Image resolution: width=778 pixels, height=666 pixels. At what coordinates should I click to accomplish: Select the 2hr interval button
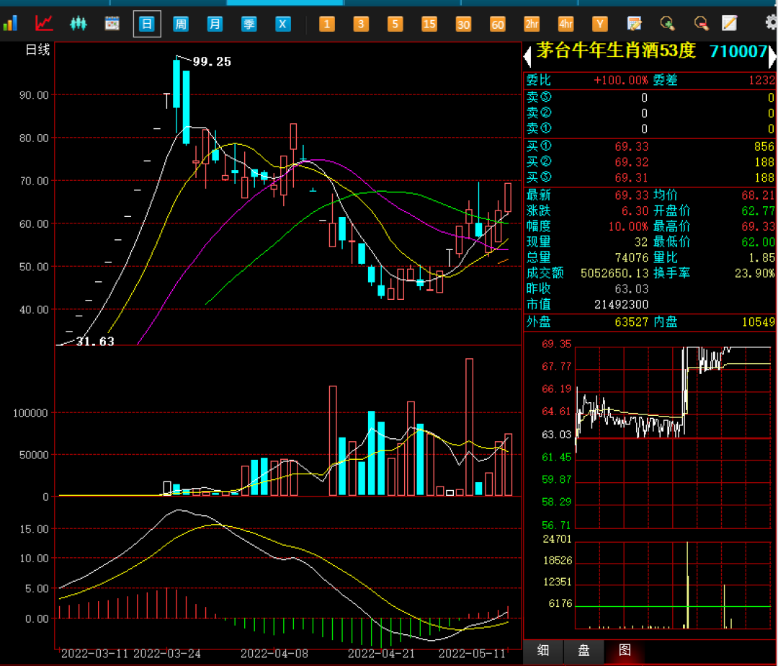click(x=532, y=24)
